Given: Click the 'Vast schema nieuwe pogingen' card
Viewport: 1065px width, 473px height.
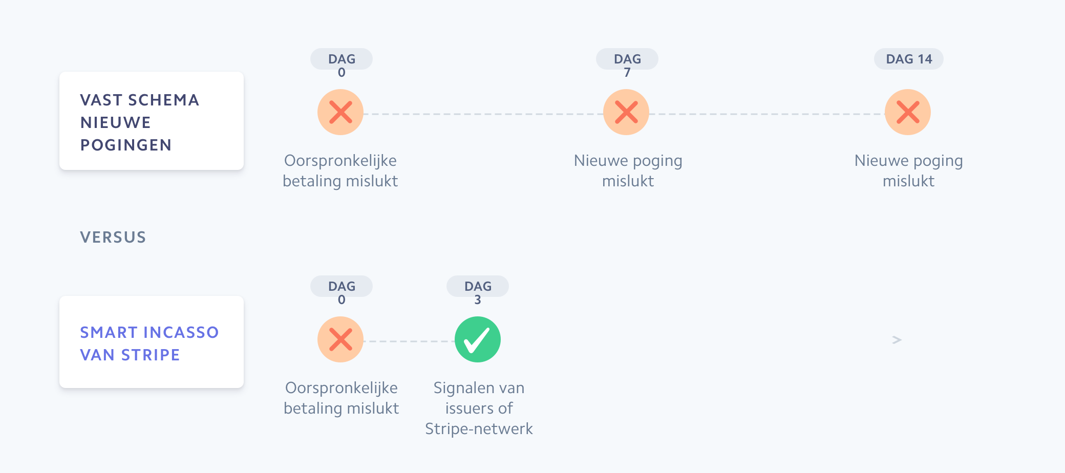Looking at the screenshot, I should (x=152, y=121).
